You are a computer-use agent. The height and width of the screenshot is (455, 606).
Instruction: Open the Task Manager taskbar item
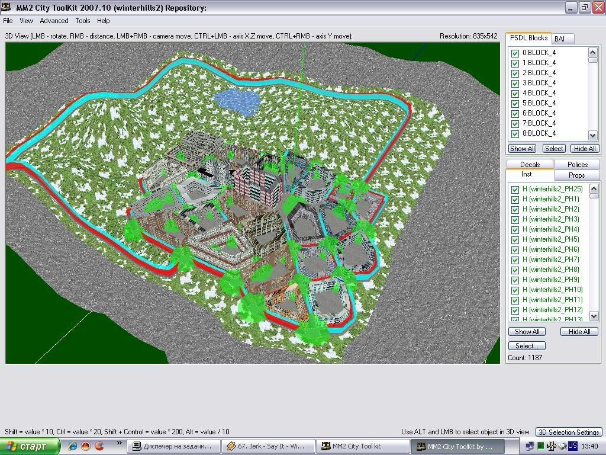(x=175, y=446)
